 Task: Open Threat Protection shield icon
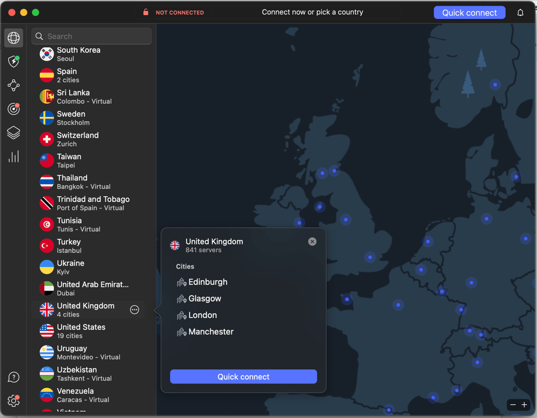click(14, 61)
